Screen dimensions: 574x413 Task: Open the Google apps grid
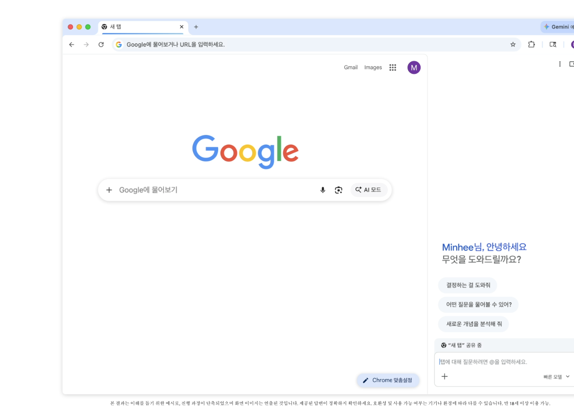[393, 67]
